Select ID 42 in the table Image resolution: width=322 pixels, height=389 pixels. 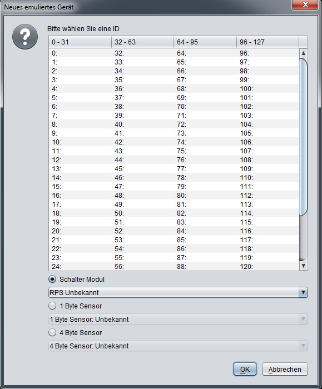143,142
